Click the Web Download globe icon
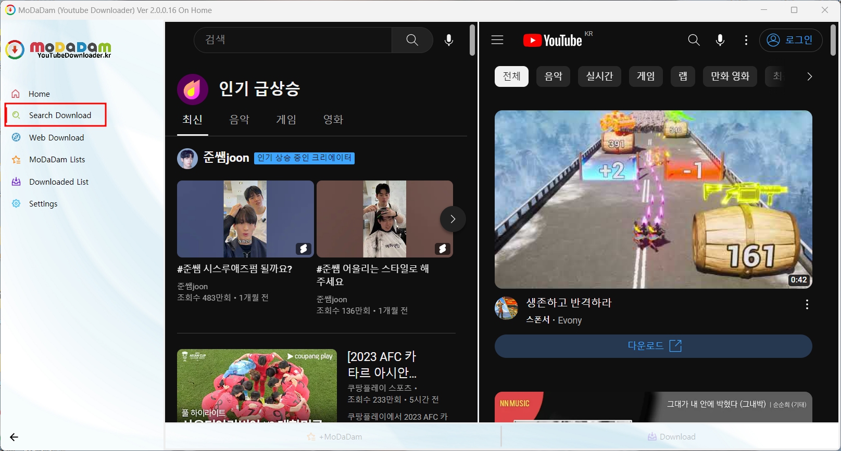841x451 pixels. click(x=16, y=137)
